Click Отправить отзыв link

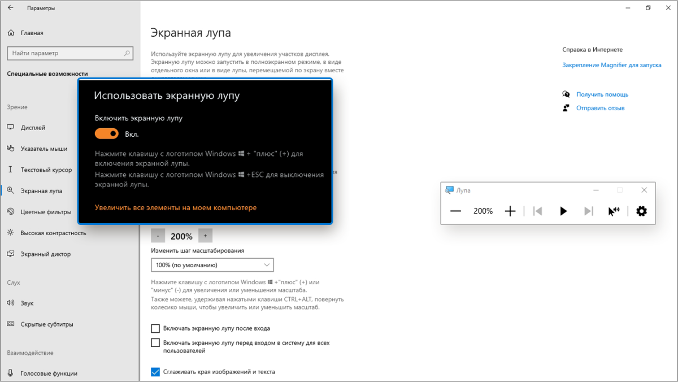601,108
